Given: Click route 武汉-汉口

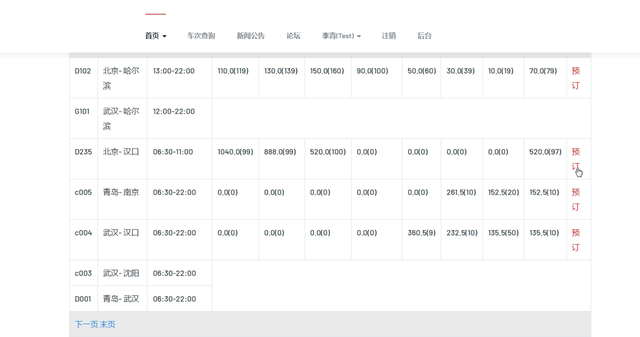Looking at the screenshot, I should tap(121, 233).
